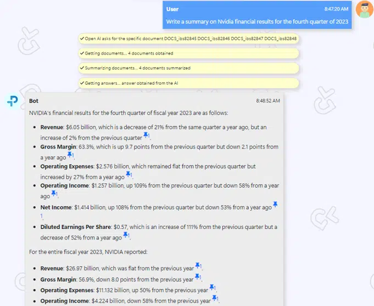Click the user message about Nvidia financial results
Viewport: 374px width, 306px height.
tap(257, 21)
